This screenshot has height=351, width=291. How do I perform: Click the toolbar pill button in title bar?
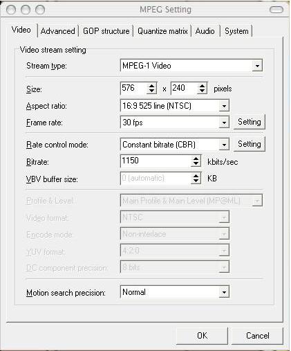point(276,10)
